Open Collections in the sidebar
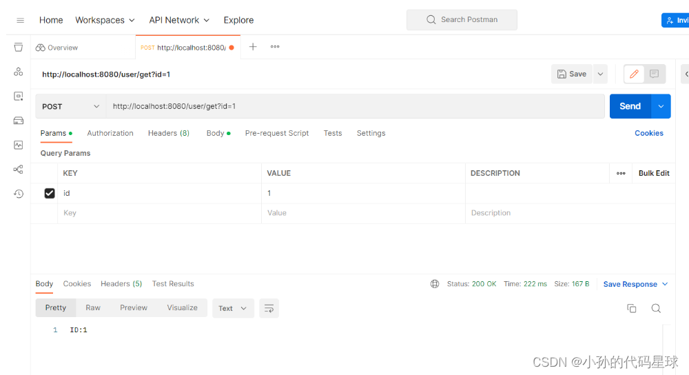The height and width of the screenshot is (375, 689). [18, 47]
